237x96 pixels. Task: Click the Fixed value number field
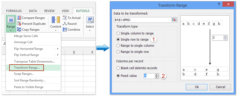[x=149, y=76]
